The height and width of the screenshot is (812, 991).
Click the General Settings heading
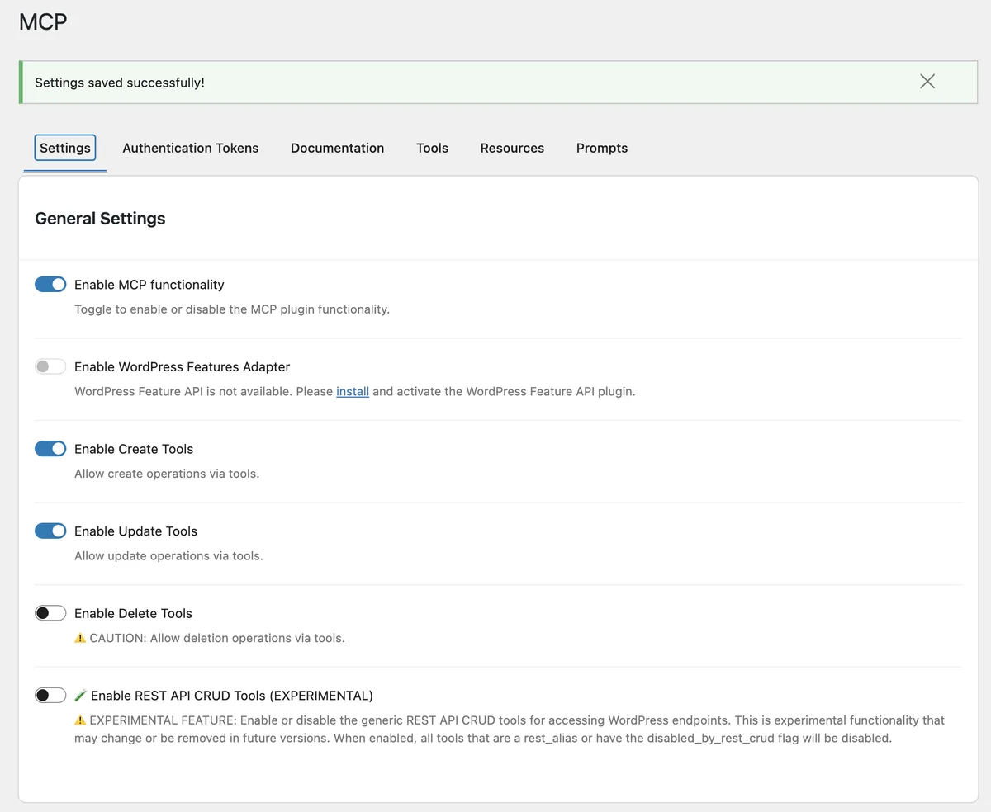pos(100,218)
